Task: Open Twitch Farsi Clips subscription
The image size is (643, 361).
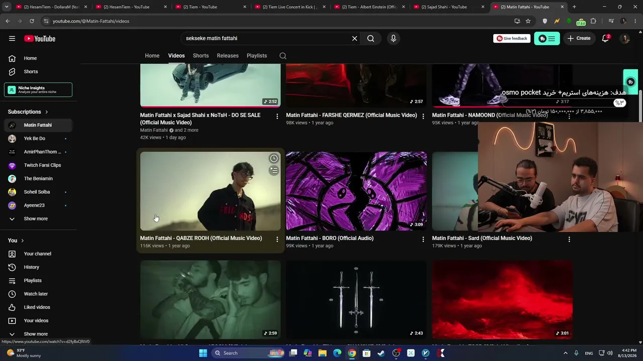Action: pos(38,165)
